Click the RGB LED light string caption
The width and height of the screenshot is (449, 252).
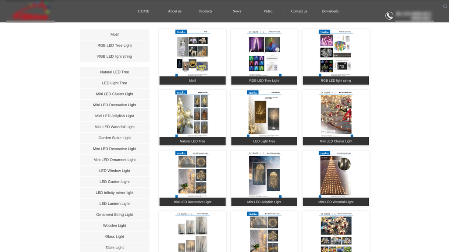click(x=336, y=80)
